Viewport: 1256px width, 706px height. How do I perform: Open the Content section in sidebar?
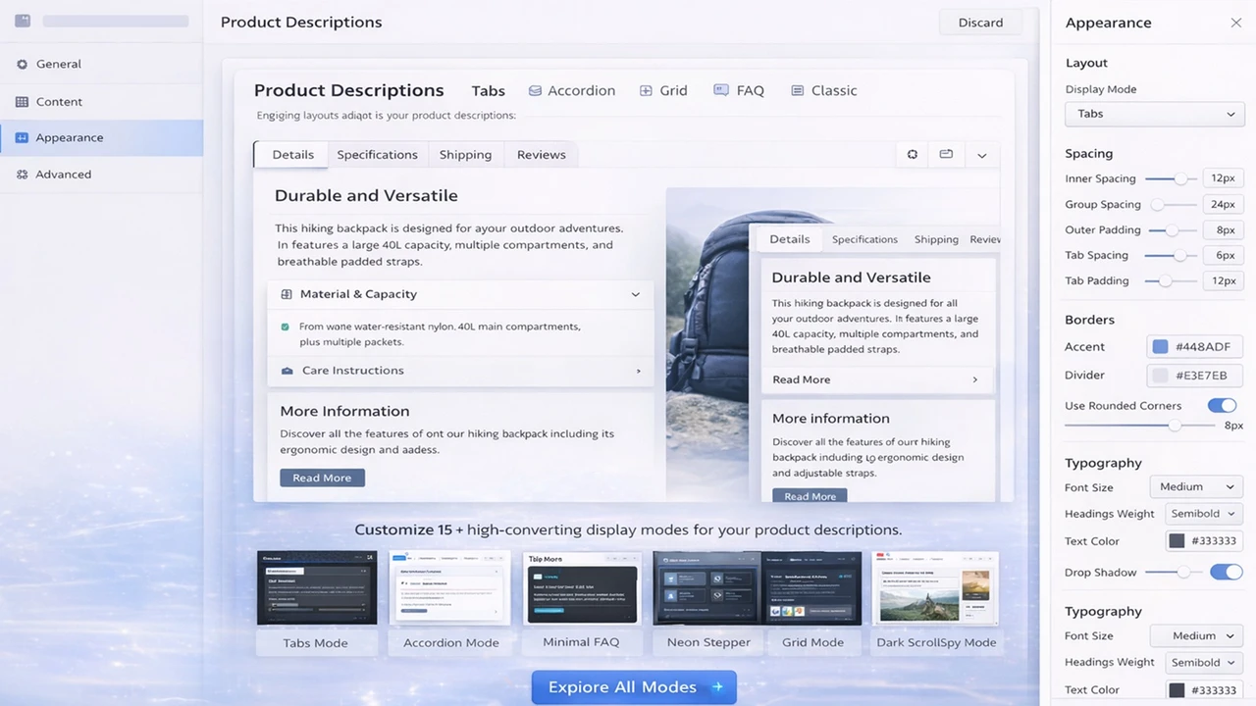[x=101, y=102]
